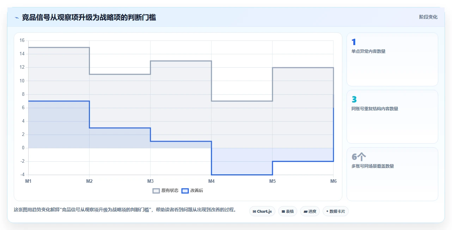Click the teal value 3 in the second card
This screenshot has height=230, width=452.
tap(354, 100)
